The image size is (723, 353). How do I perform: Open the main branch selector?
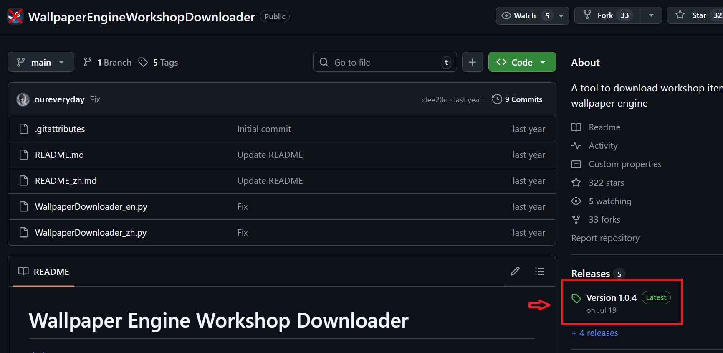pos(41,62)
